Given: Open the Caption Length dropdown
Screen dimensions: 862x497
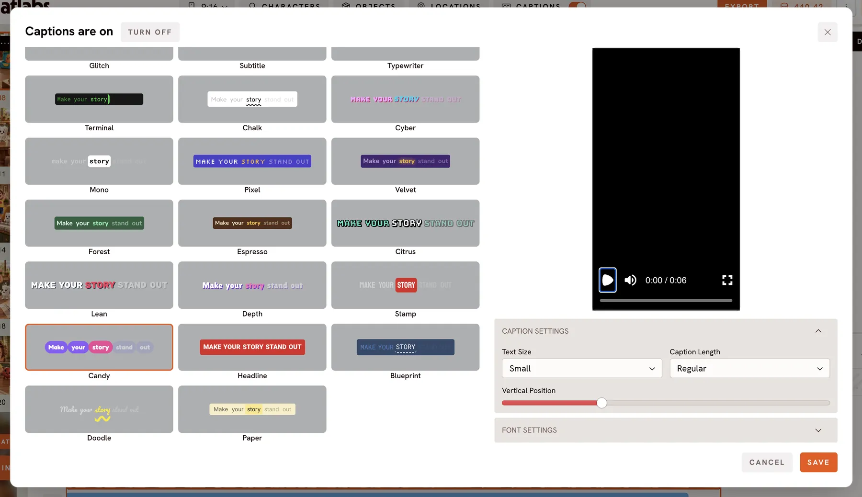Looking at the screenshot, I should 749,368.
